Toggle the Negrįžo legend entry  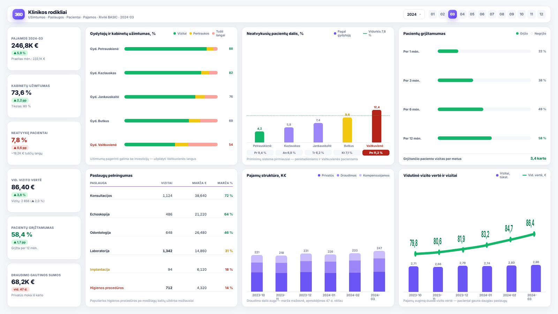click(x=538, y=33)
